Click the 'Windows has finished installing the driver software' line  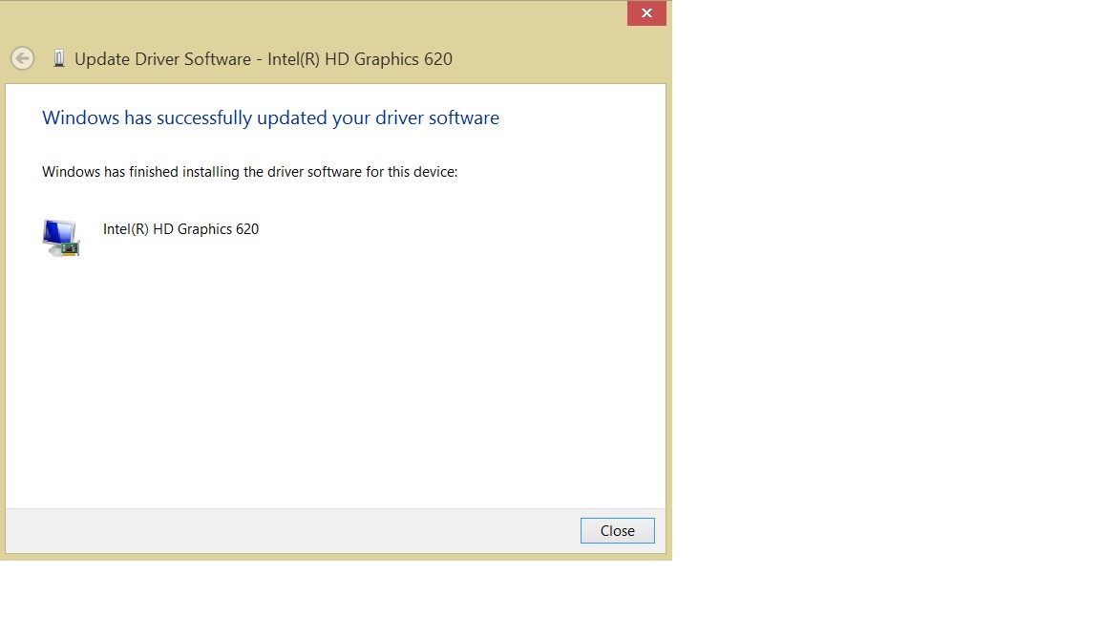tap(250, 172)
